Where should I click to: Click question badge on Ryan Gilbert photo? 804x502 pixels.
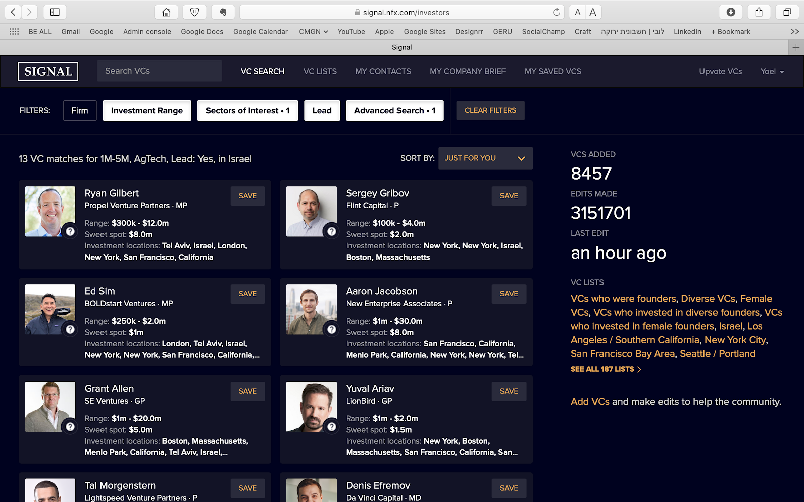70,231
